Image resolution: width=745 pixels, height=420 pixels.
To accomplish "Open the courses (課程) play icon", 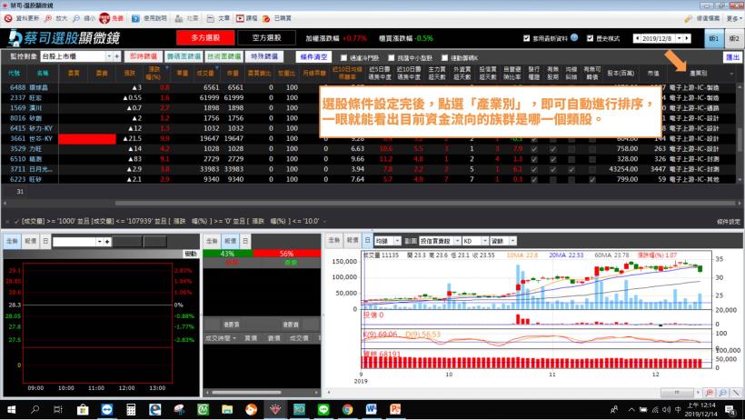I will 241,18.
